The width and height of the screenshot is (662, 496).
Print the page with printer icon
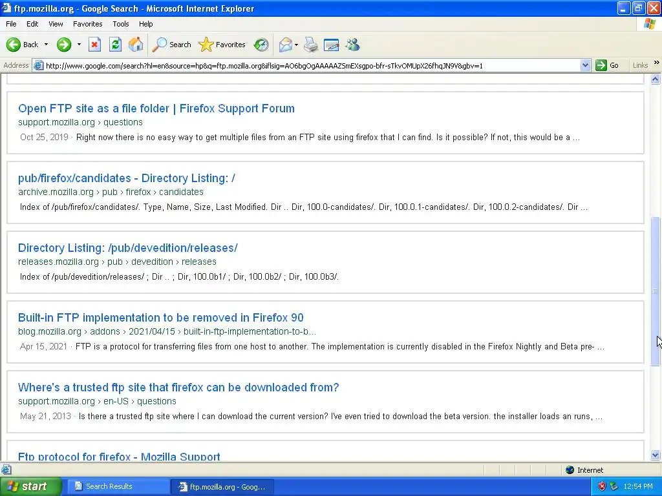pos(311,45)
